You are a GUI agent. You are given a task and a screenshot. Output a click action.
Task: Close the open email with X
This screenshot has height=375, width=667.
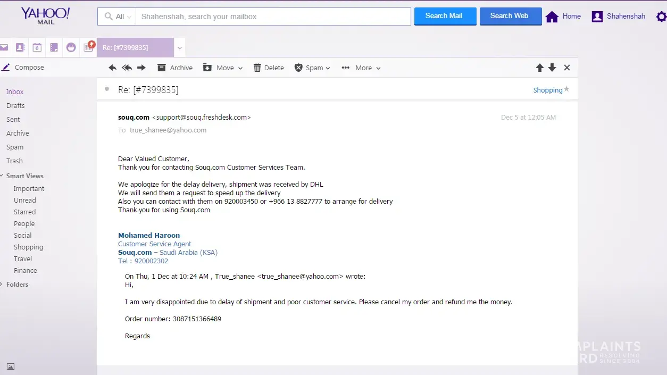click(567, 68)
